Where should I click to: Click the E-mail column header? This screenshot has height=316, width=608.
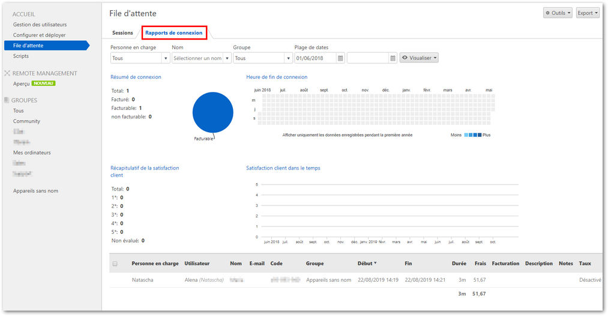pyautogui.click(x=257, y=263)
